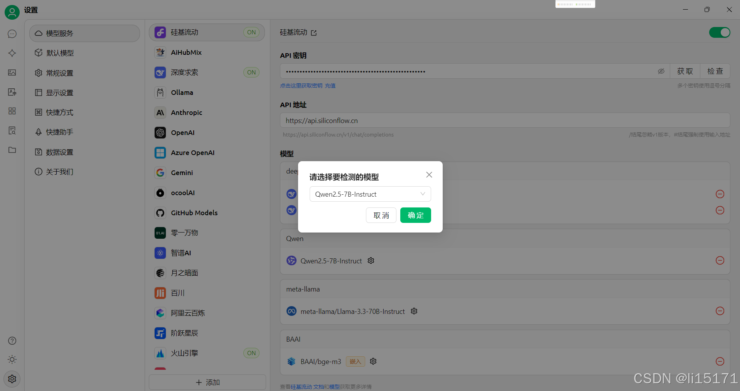Click the 获取 key button

685,71
